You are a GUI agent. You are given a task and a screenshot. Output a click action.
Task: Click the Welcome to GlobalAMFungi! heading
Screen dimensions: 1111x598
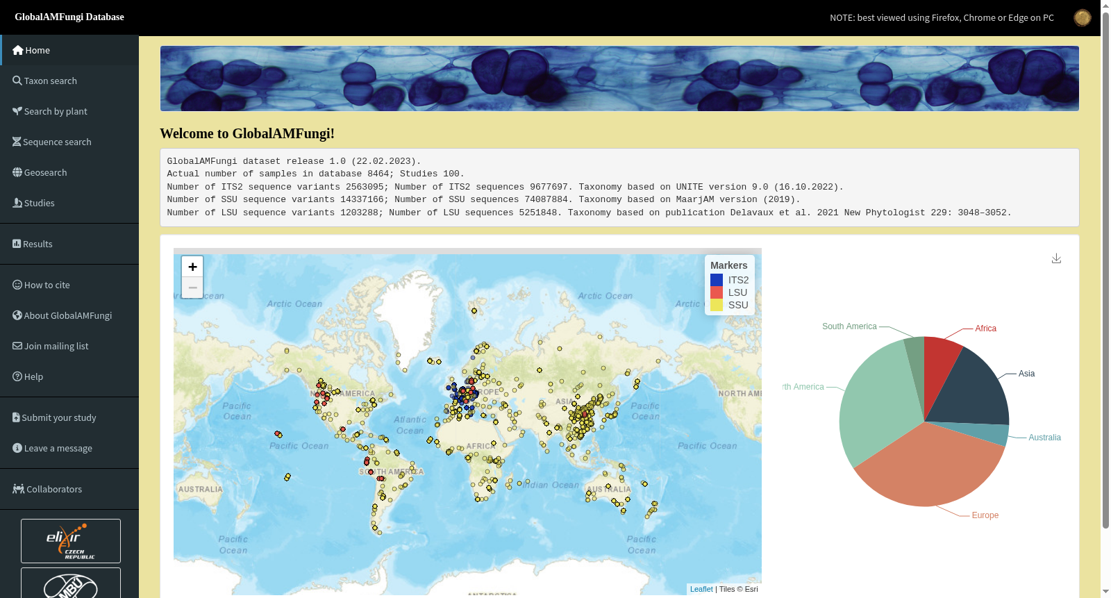point(247,133)
